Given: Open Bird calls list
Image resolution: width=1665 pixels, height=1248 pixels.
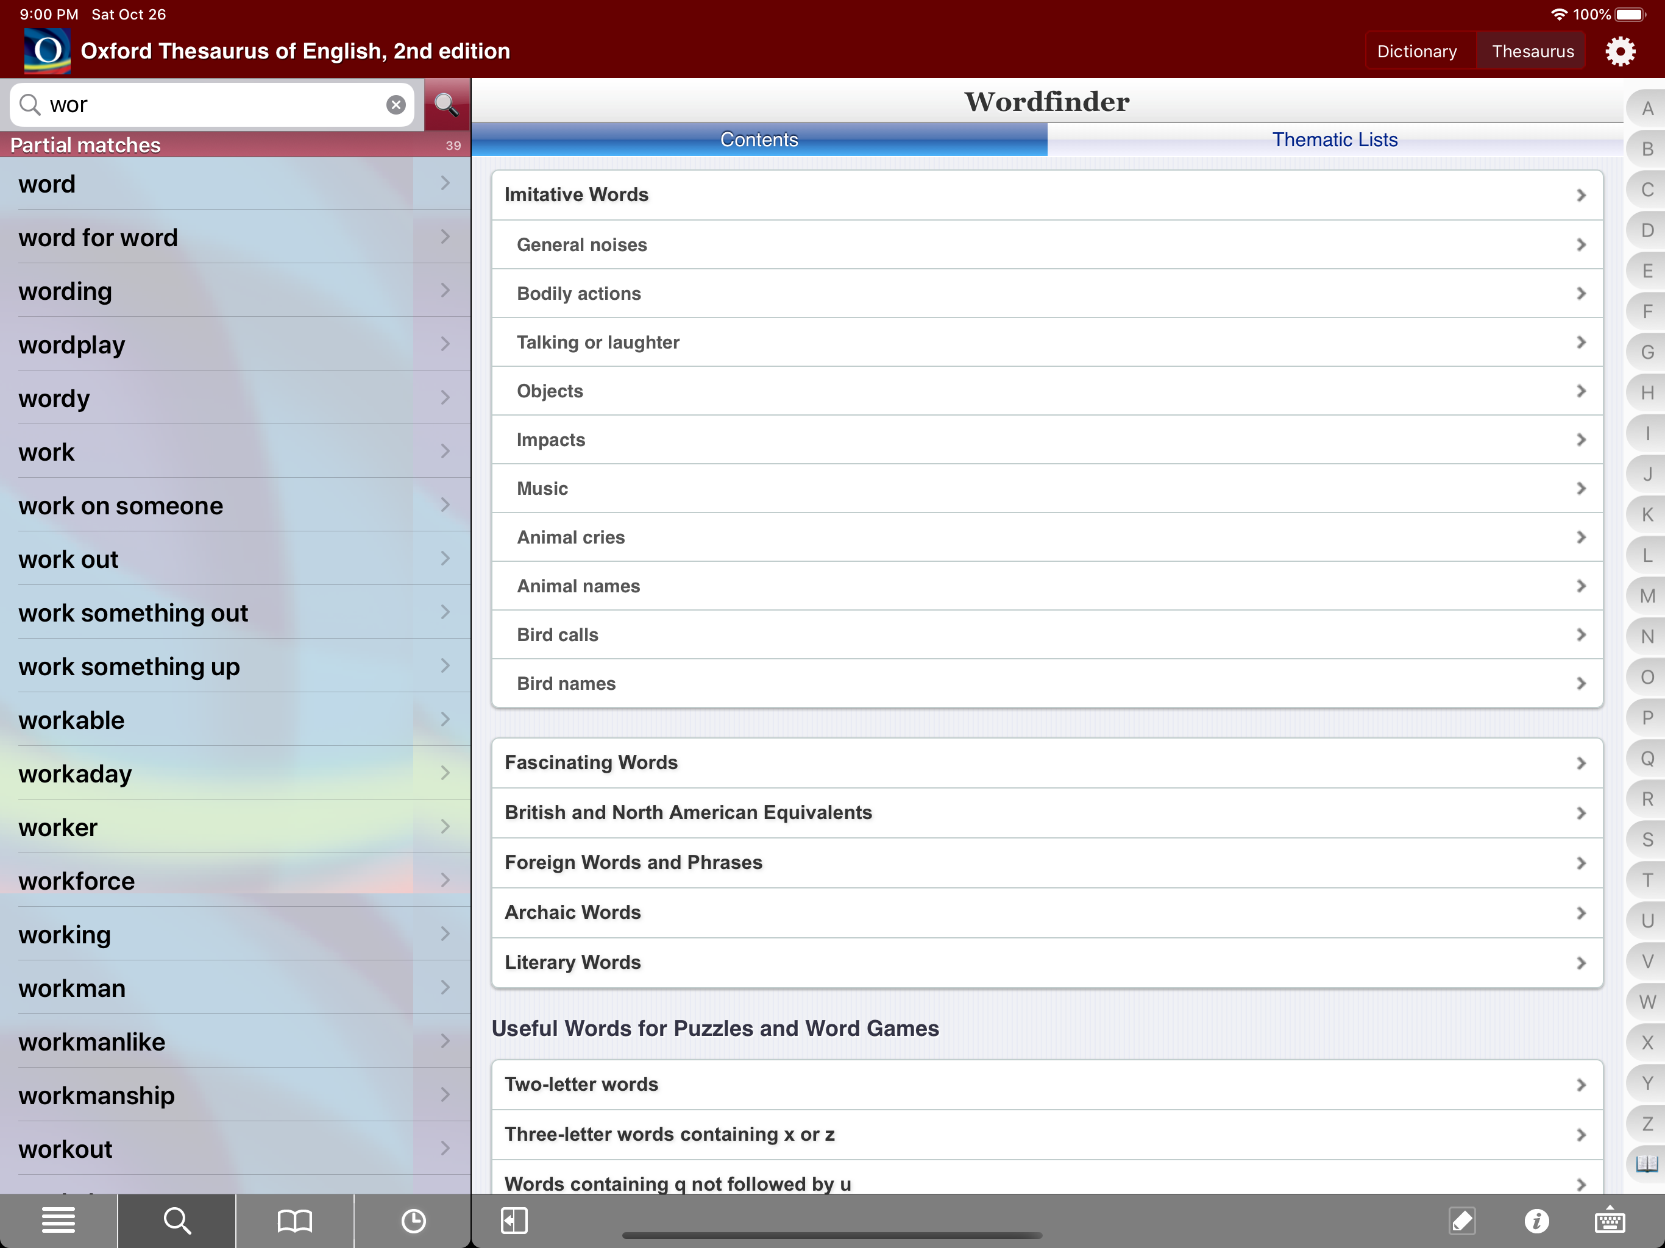Looking at the screenshot, I should (x=1047, y=634).
